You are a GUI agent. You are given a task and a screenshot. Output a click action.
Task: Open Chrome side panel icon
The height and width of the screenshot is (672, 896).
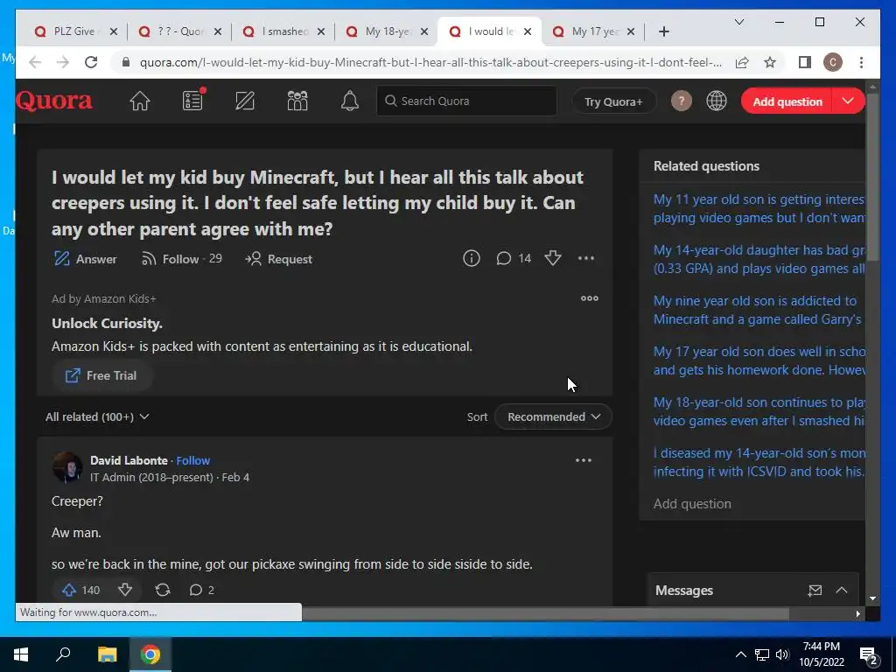(805, 62)
